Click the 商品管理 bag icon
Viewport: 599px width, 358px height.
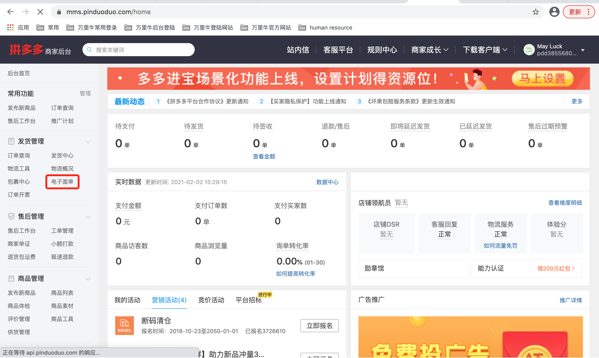(x=11, y=279)
